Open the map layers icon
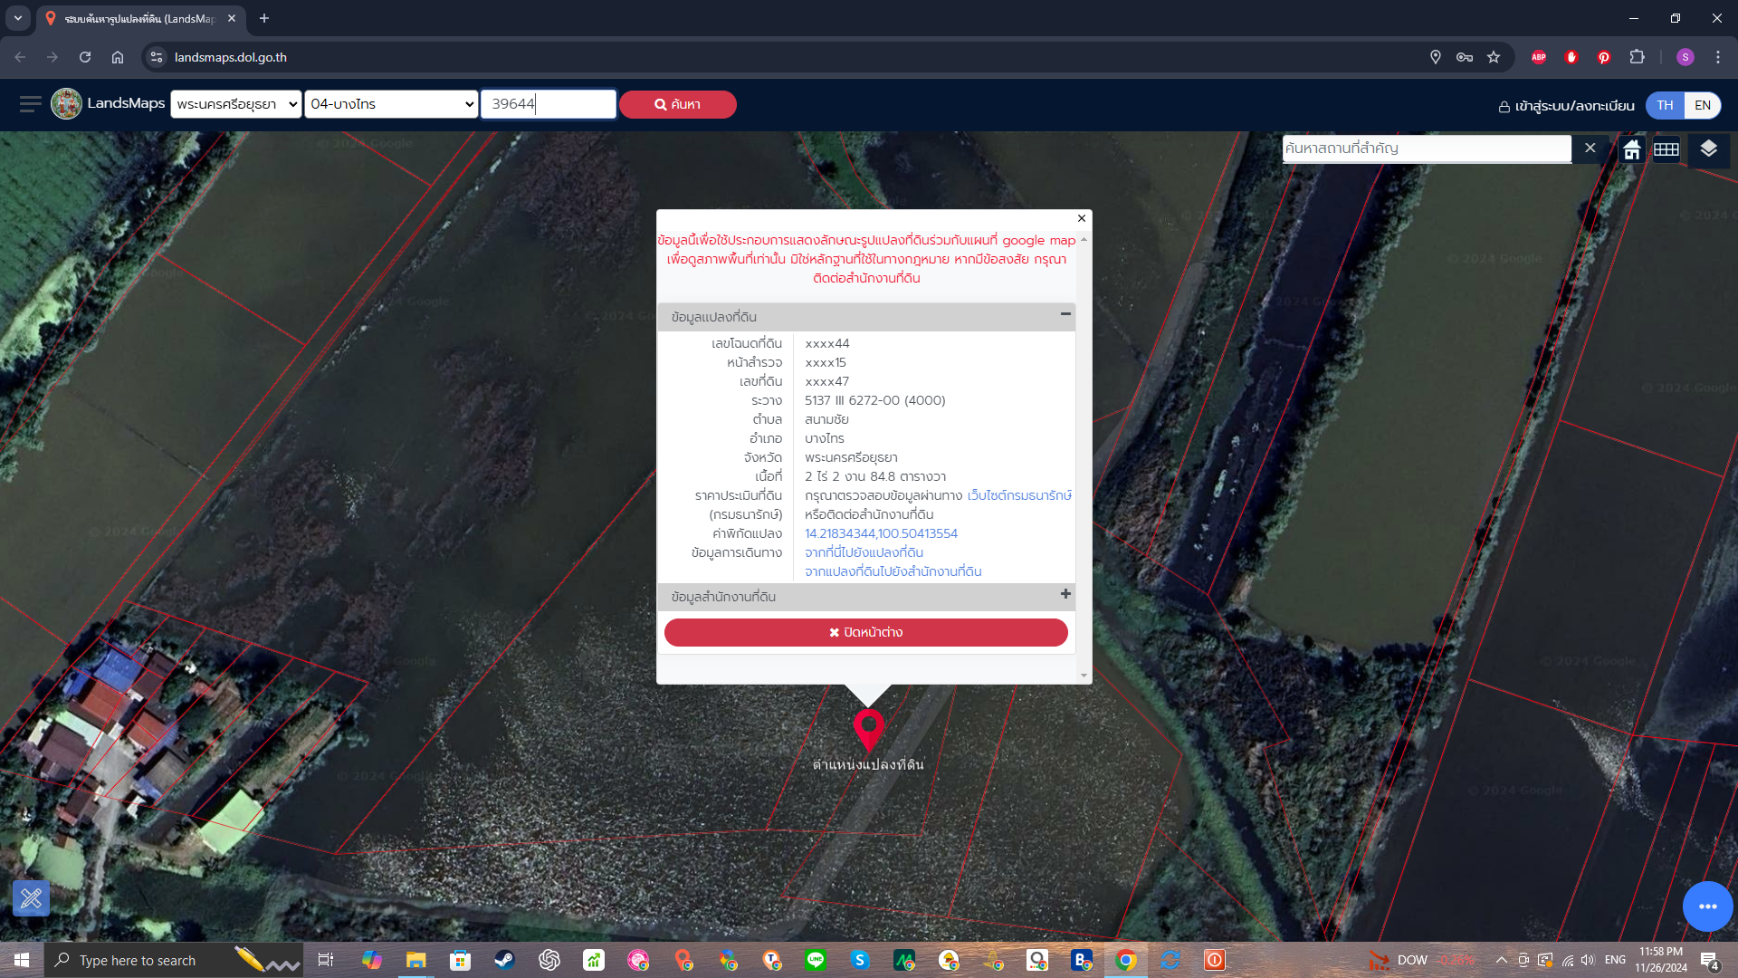The height and width of the screenshot is (978, 1738). tap(1708, 149)
